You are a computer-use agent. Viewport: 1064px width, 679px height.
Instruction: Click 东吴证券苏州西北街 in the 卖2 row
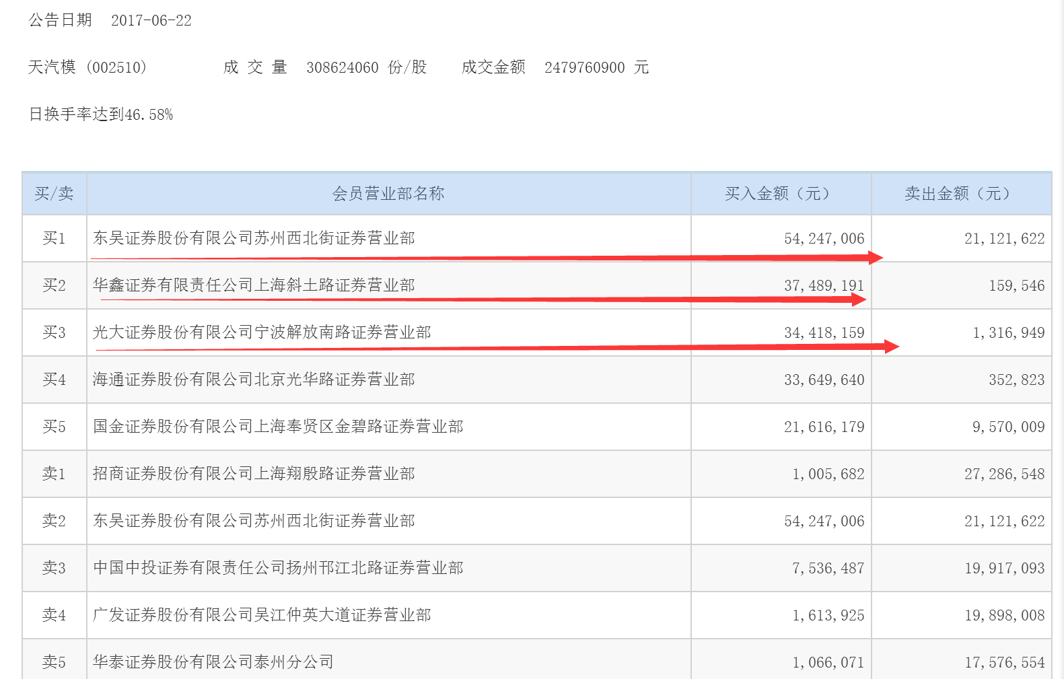[x=254, y=521]
